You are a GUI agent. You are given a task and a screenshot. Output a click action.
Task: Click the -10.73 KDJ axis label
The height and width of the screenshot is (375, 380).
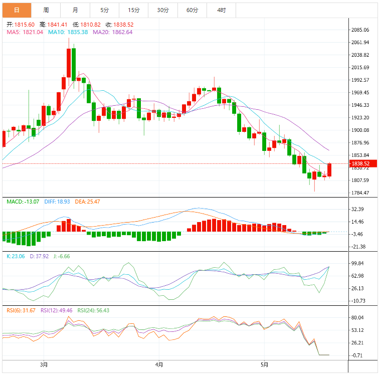coord(358,301)
